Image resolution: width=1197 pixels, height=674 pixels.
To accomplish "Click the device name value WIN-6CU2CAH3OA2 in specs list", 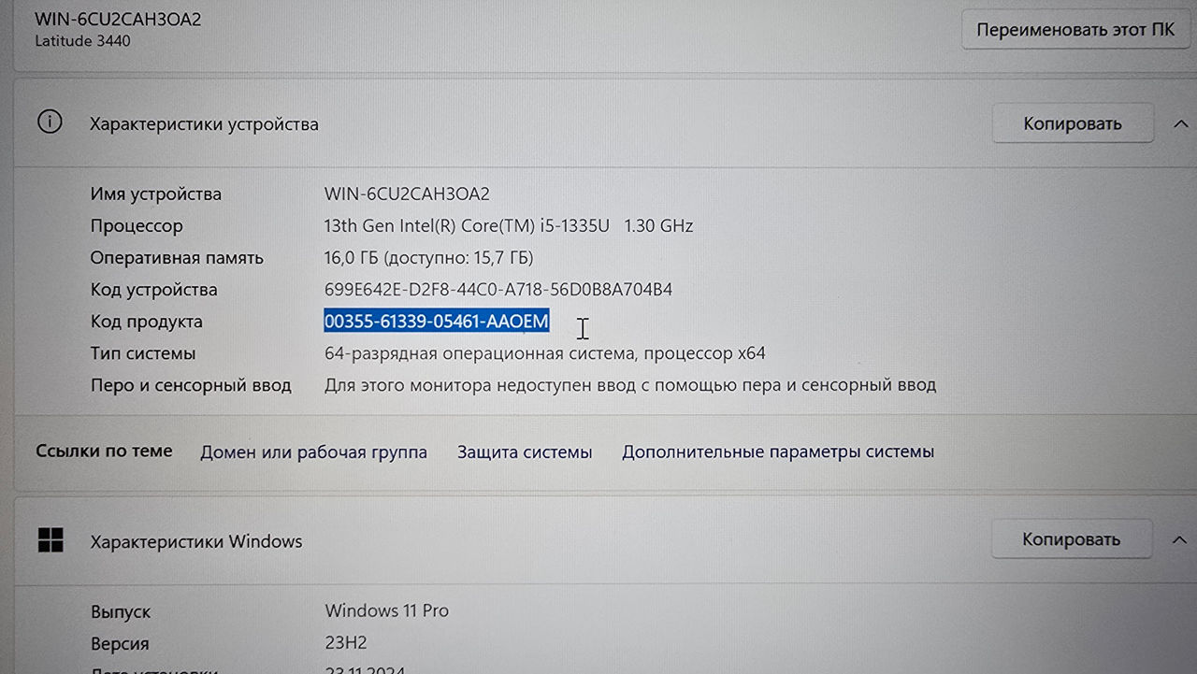I will [407, 194].
